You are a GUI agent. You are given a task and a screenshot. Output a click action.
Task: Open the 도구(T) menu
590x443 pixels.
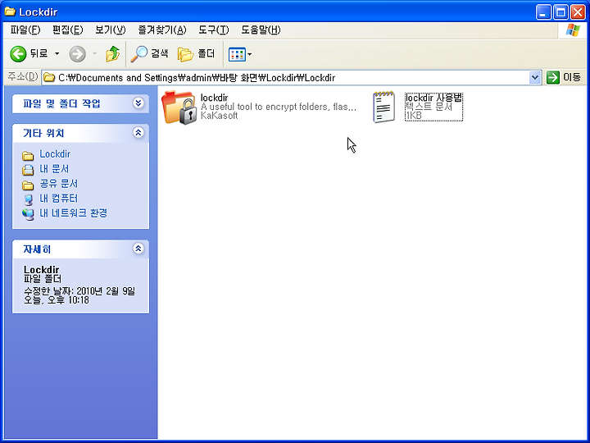point(213,30)
